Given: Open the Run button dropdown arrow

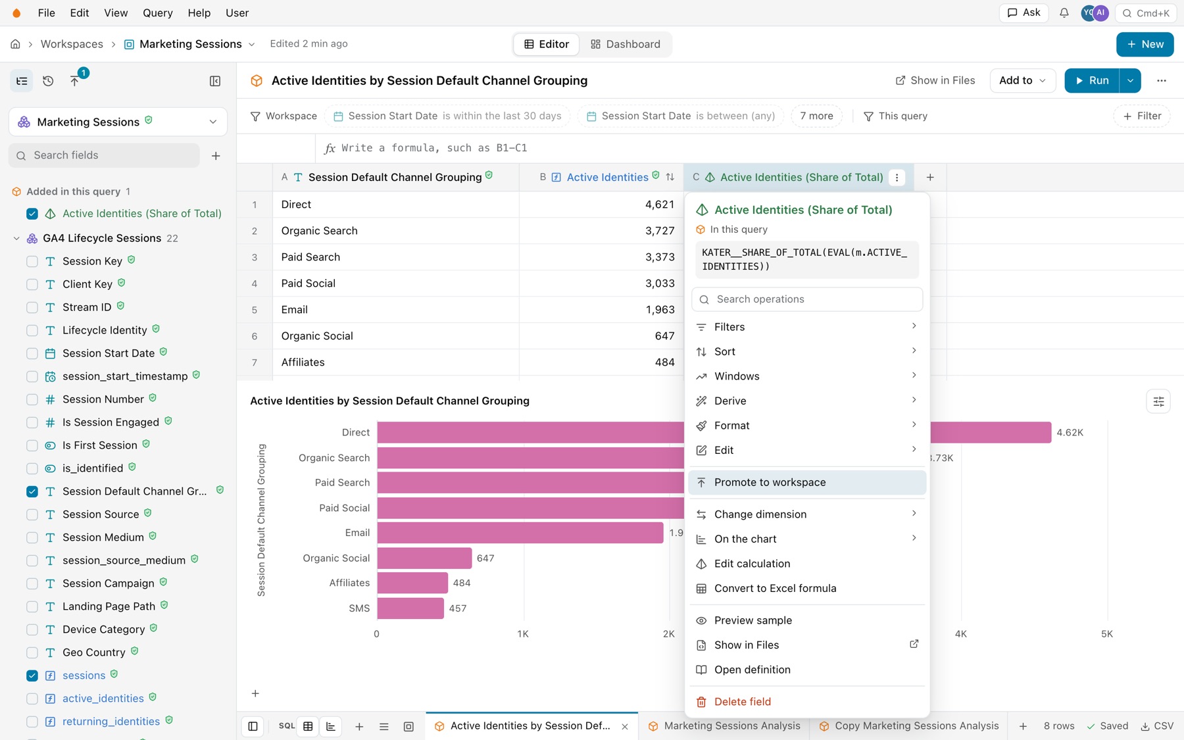Looking at the screenshot, I should (1130, 80).
